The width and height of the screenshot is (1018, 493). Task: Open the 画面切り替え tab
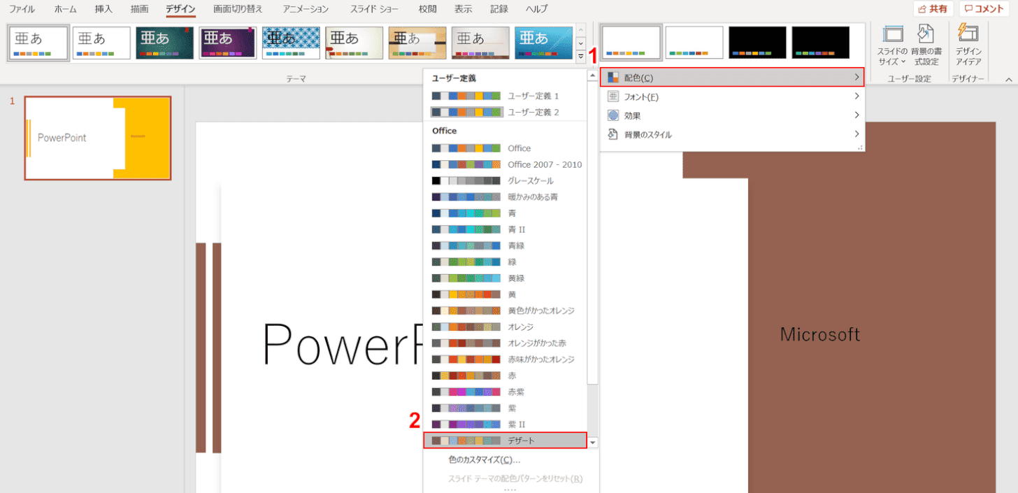(x=238, y=9)
